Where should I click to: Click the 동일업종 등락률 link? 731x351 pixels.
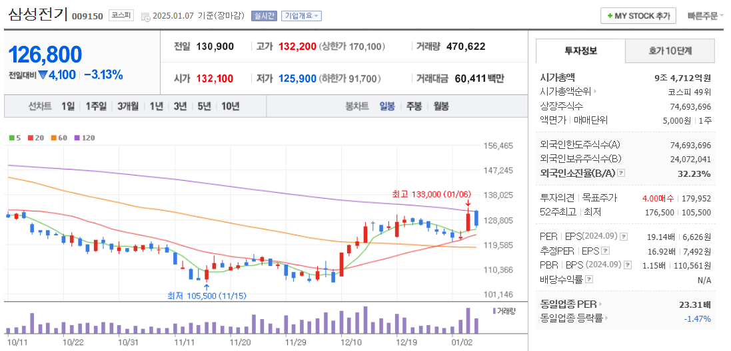(x=571, y=318)
